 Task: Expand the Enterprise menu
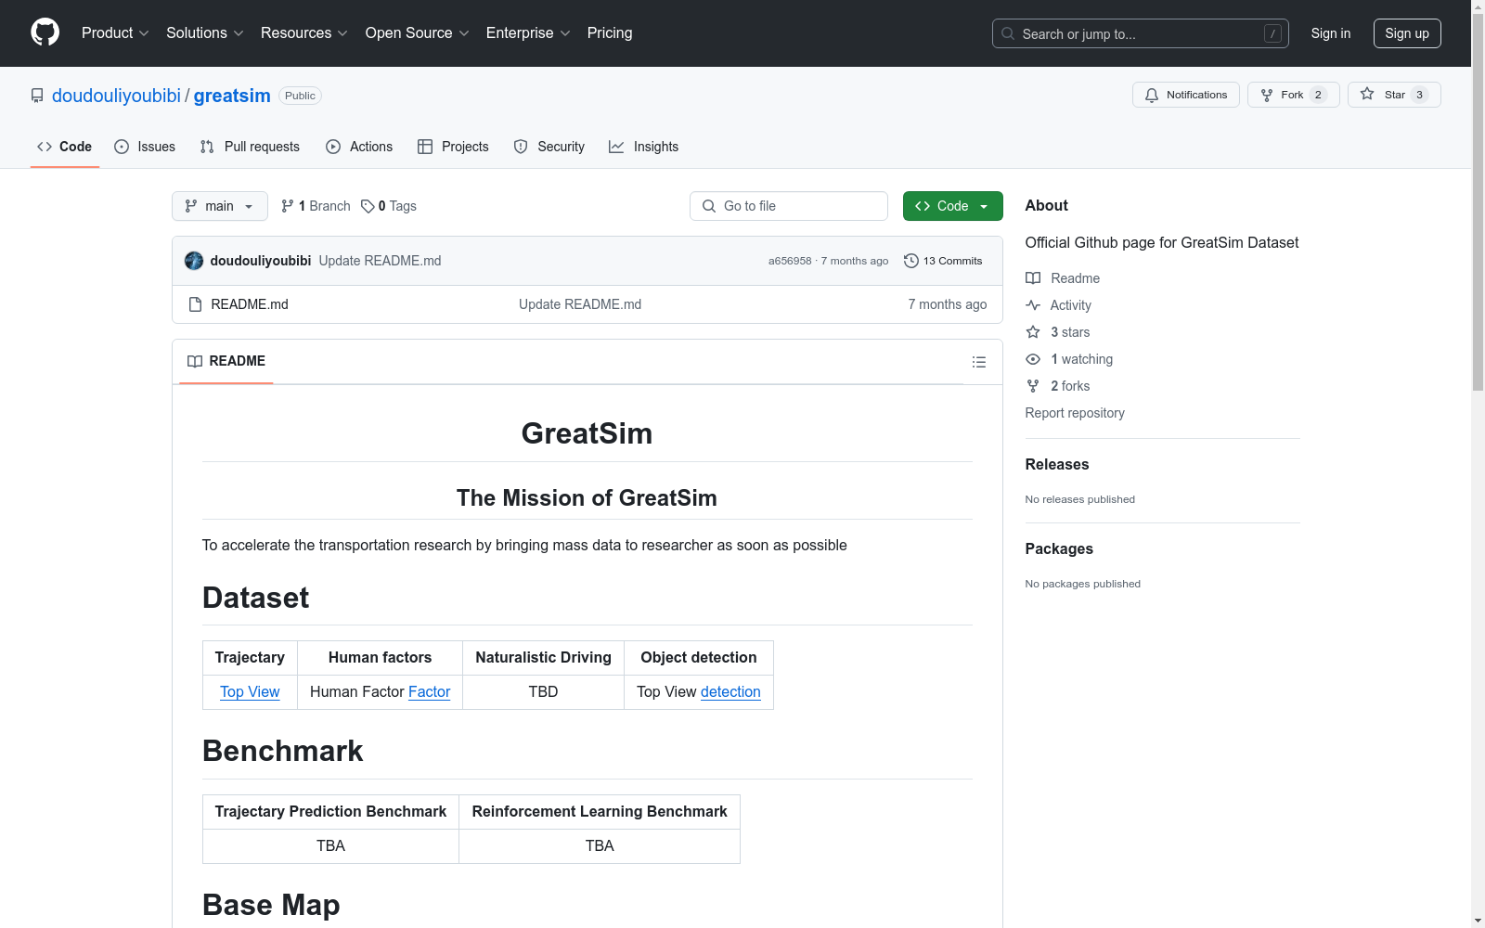528,33
